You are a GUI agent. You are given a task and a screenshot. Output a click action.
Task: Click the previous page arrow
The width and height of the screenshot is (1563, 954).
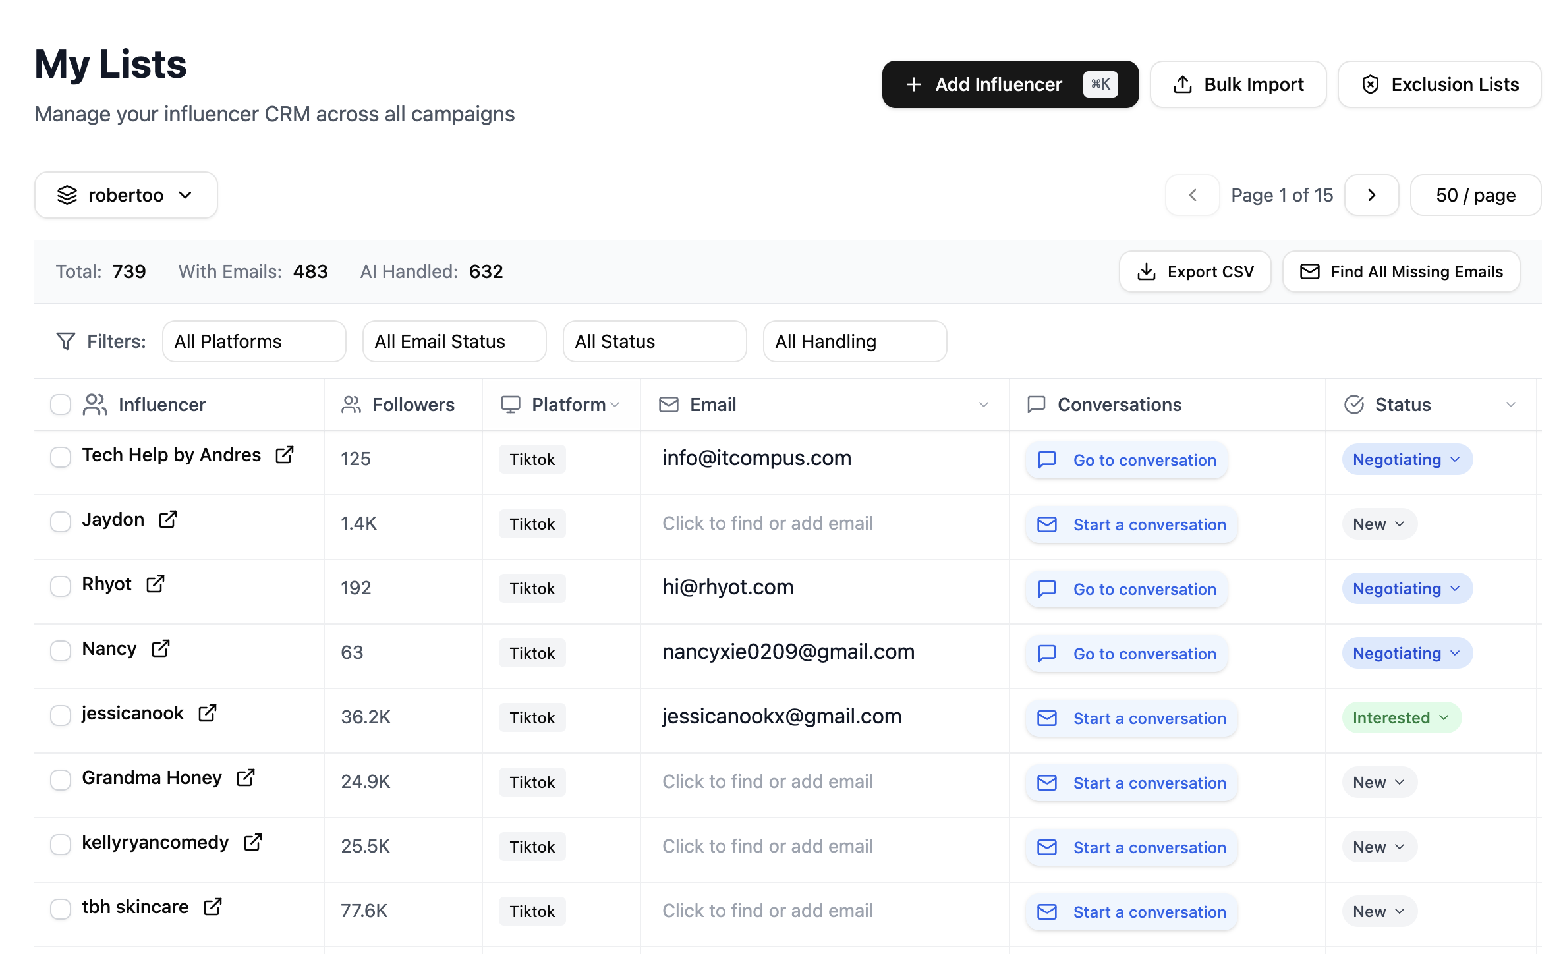pyautogui.click(x=1192, y=194)
